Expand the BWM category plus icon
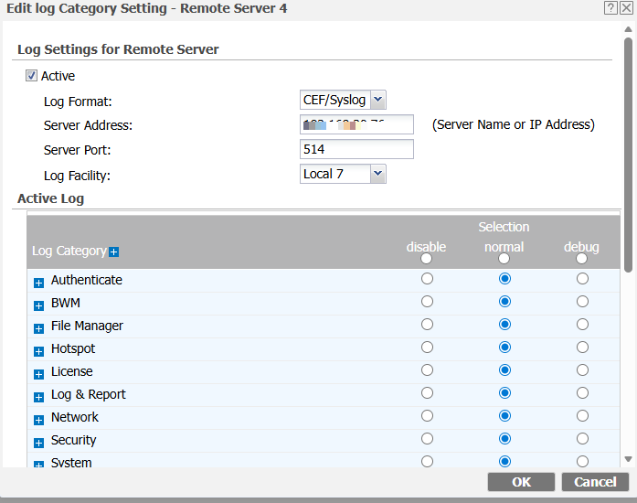Image resolution: width=637 pixels, height=503 pixels. tap(38, 305)
